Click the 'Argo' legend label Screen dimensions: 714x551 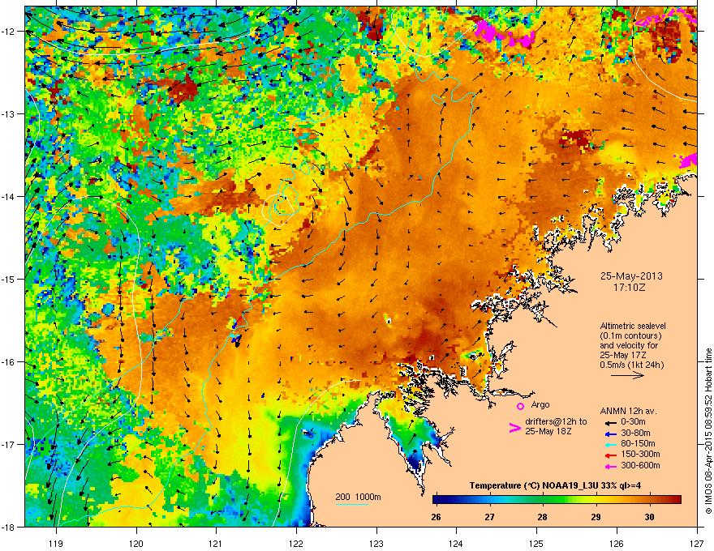coord(540,404)
